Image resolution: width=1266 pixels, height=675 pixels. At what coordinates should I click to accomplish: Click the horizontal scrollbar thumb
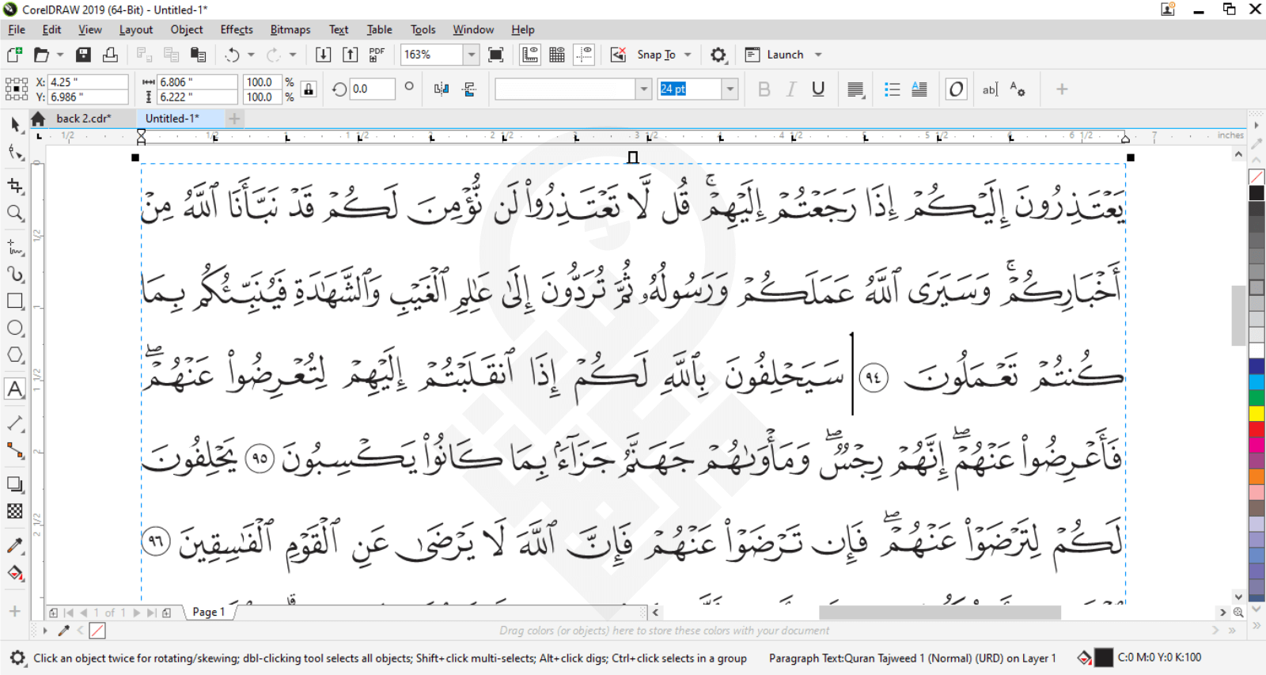coord(940,612)
